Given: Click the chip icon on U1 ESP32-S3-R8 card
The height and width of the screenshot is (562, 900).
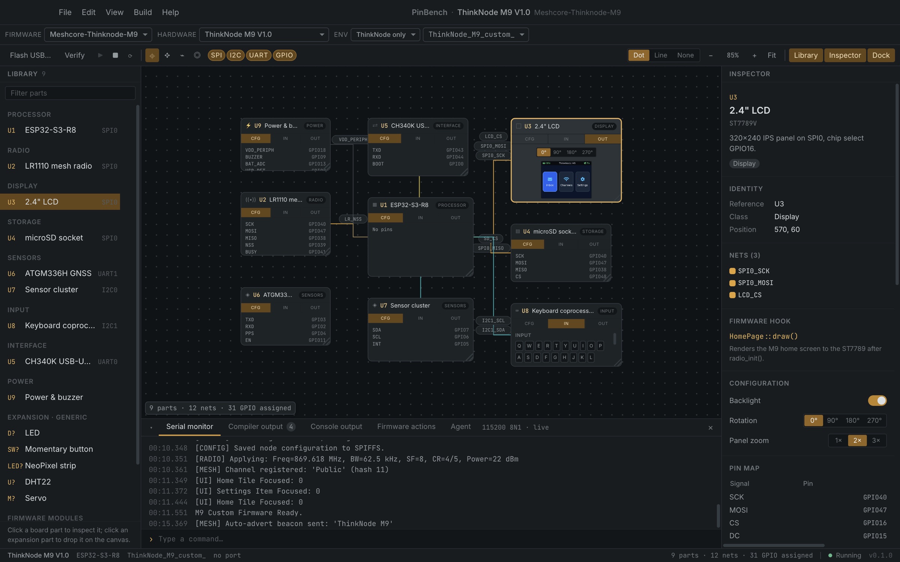Looking at the screenshot, I should tap(374, 205).
